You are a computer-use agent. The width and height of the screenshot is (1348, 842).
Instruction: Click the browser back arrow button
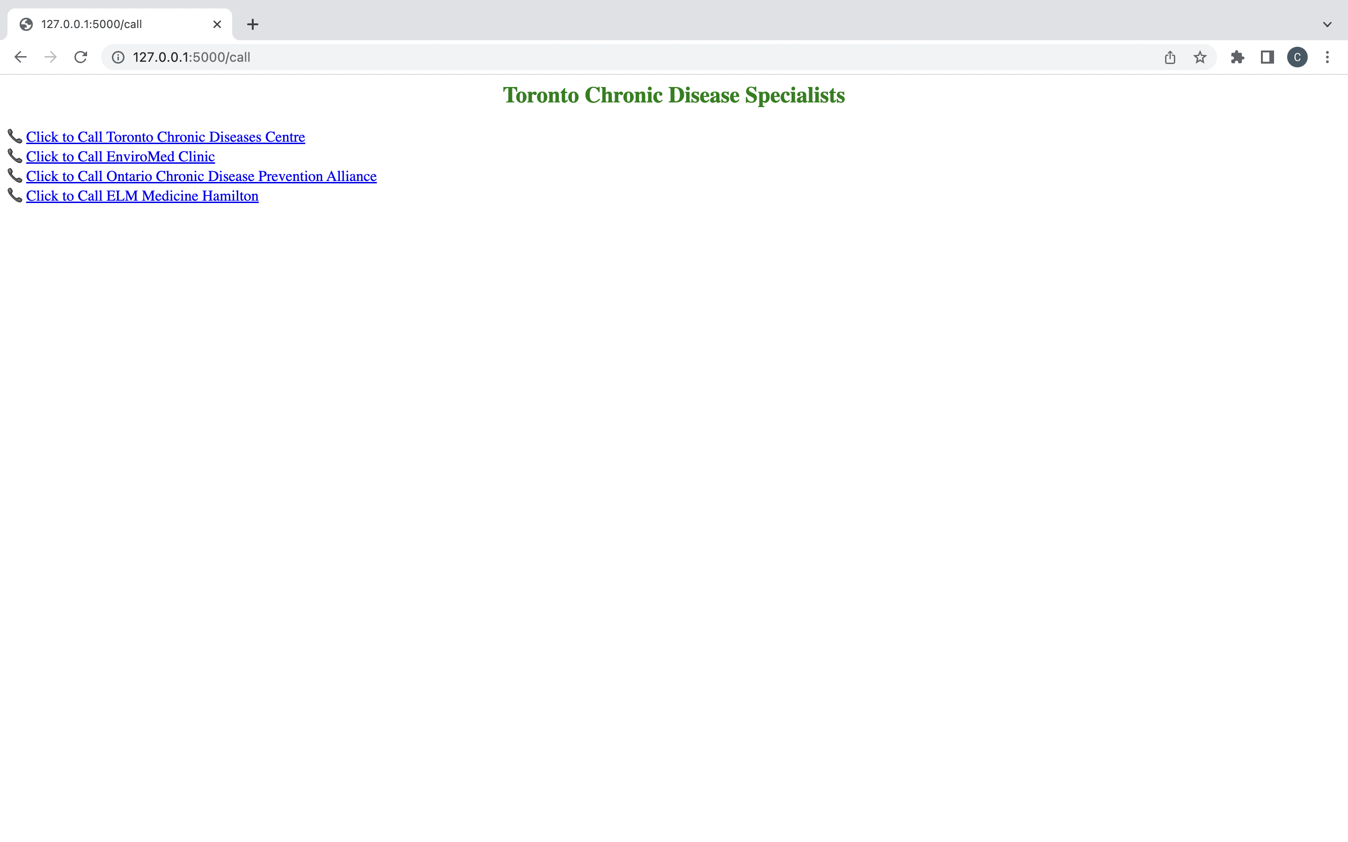[21, 58]
